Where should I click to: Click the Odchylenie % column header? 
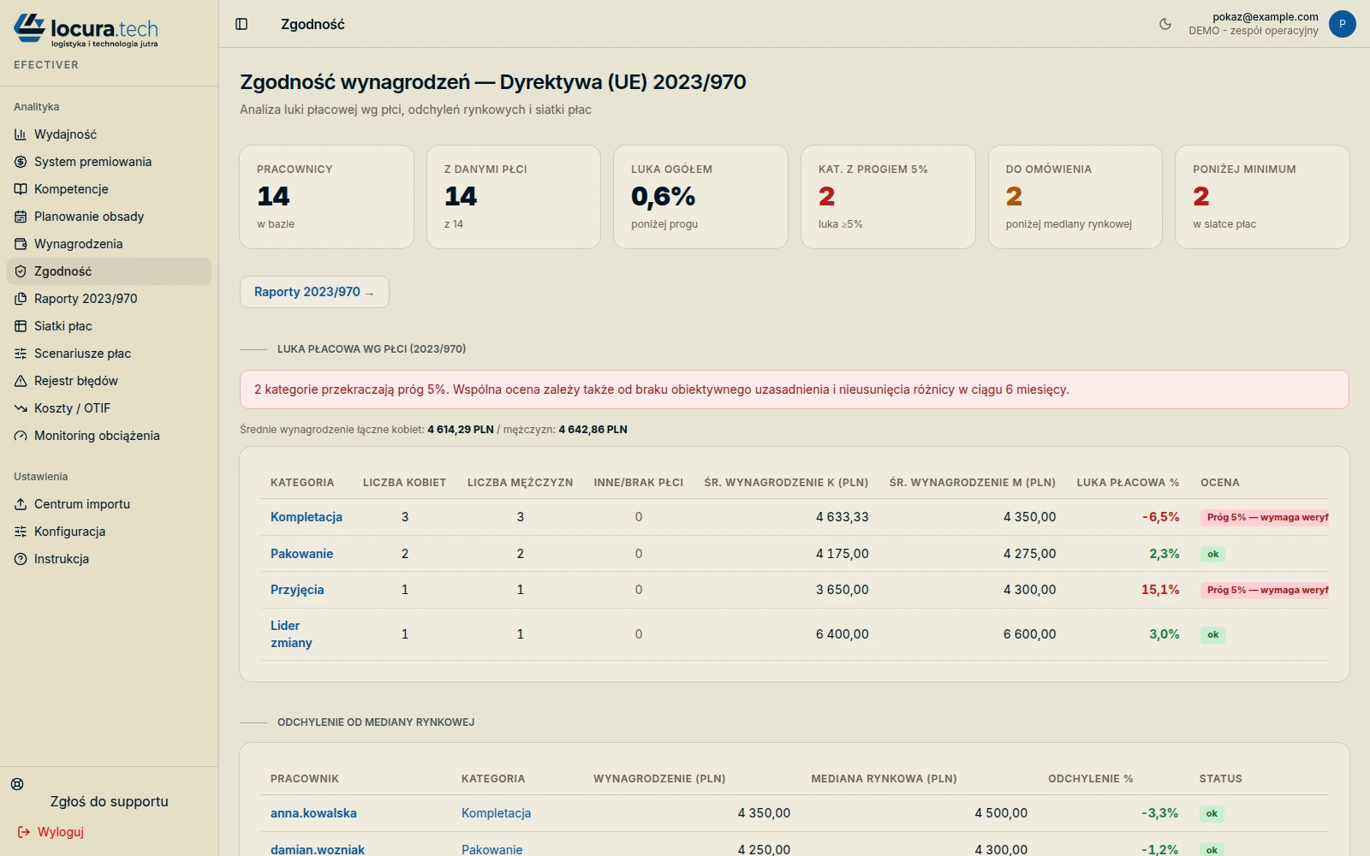[1090, 779]
